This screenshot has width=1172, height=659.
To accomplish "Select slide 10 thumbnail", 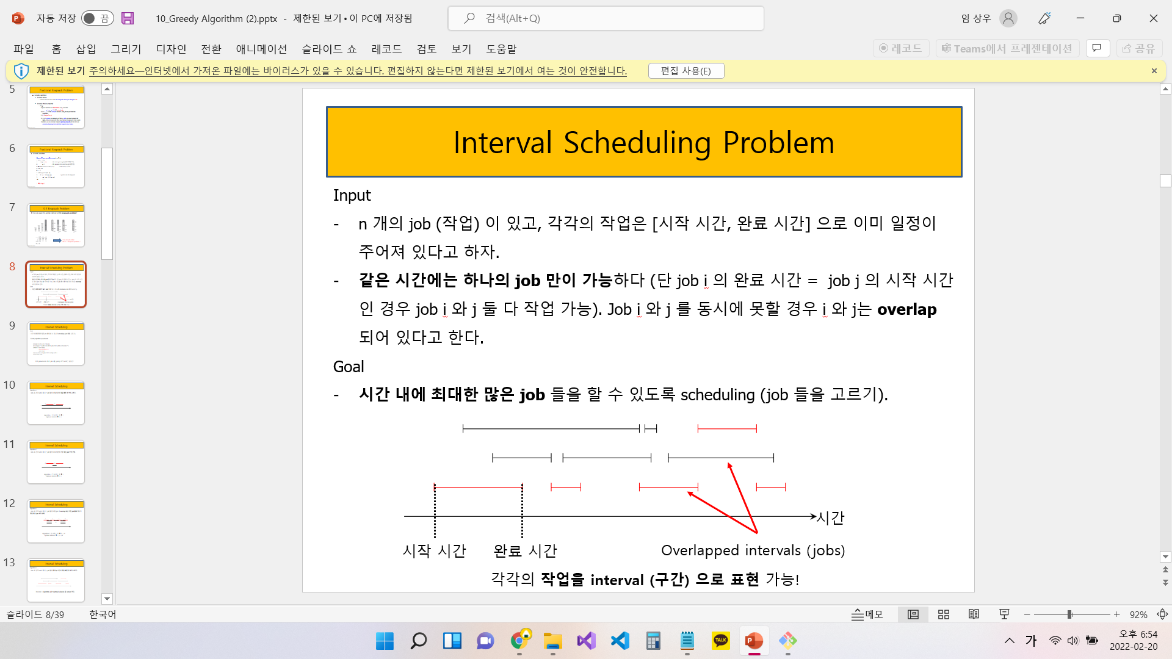I will (x=56, y=403).
